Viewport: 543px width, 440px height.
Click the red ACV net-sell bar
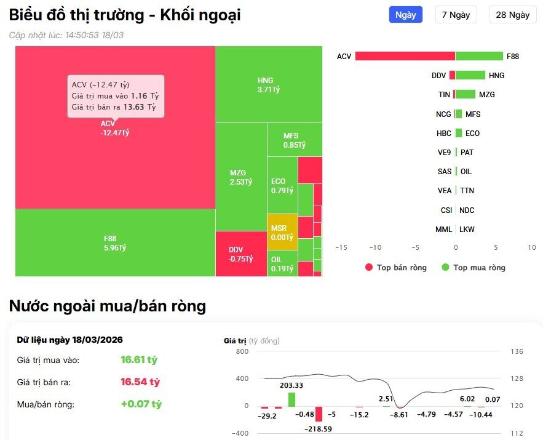click(x=405, y=56)
